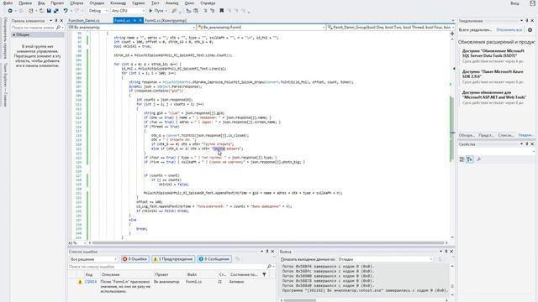Toggle the 0 Ошибки errors filter
Viewport: 538px width, 302px height.
click(134, 259)
